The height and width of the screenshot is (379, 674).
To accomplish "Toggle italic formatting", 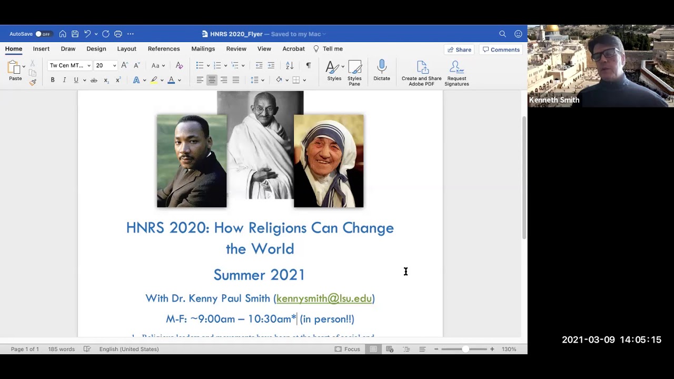I will pyautogui.click(x=64, y=80).
